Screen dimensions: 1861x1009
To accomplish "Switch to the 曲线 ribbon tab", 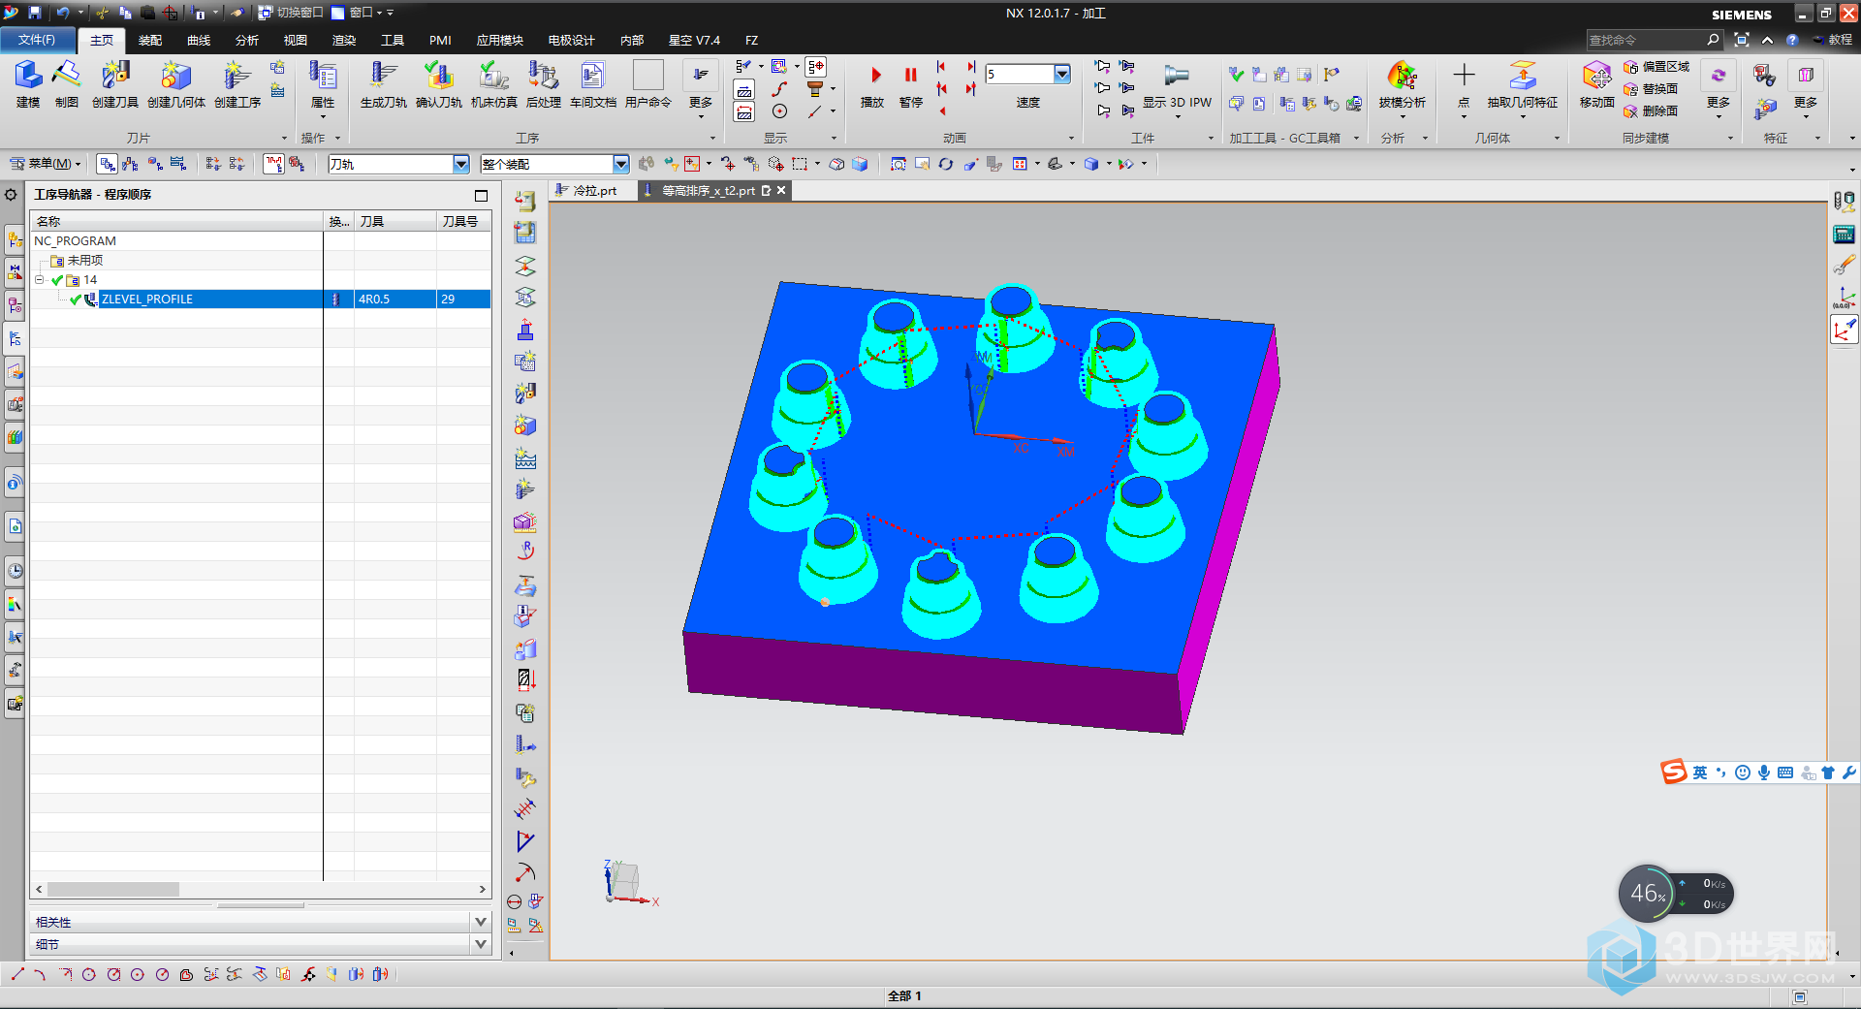I will click(x=199, y=40).
